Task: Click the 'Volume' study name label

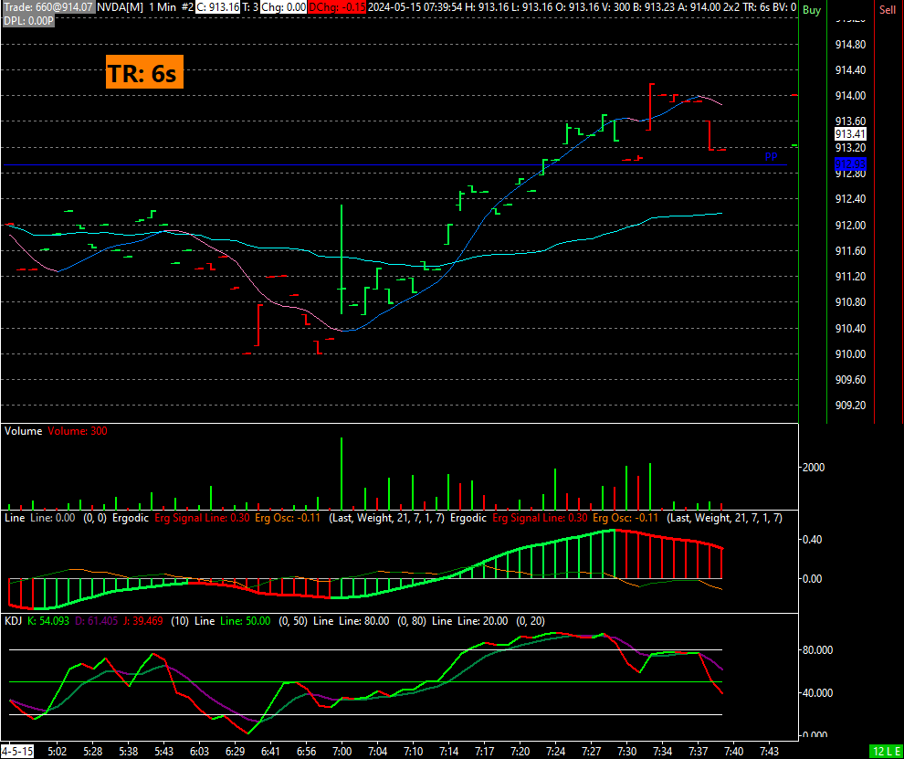Action: point(23,431)
